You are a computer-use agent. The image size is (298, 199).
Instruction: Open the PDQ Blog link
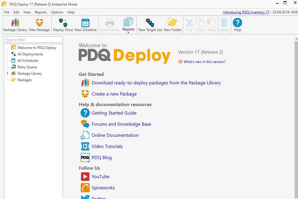(x=102, y=158)
